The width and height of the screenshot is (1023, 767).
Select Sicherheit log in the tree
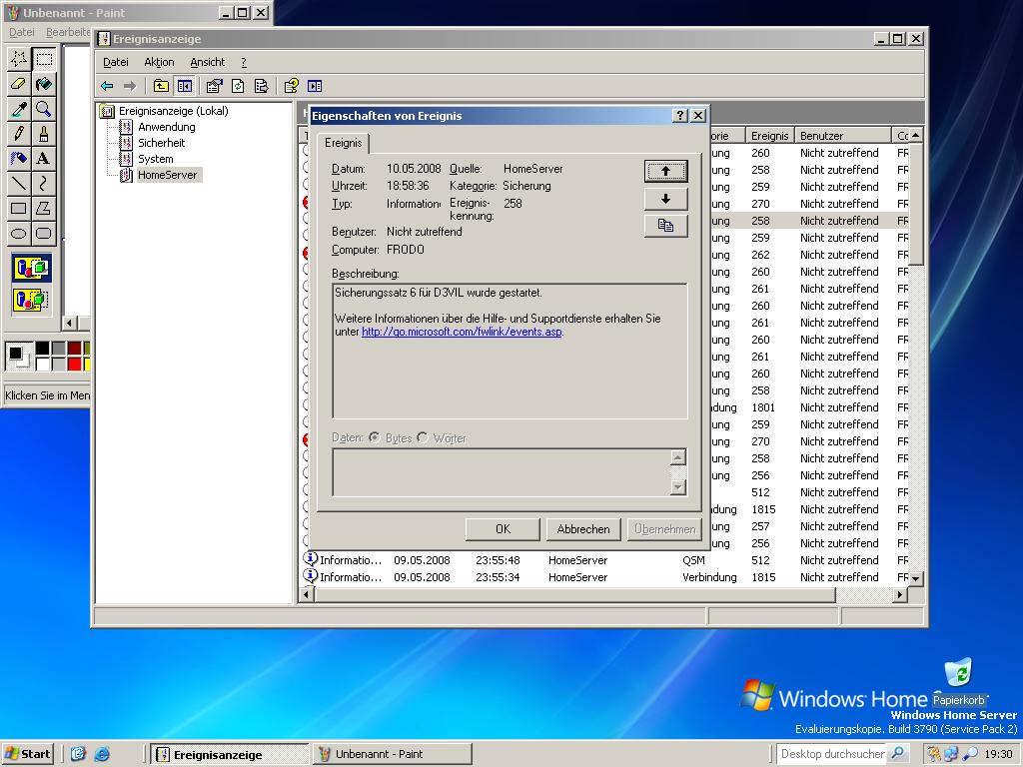(x=161, y=142)
